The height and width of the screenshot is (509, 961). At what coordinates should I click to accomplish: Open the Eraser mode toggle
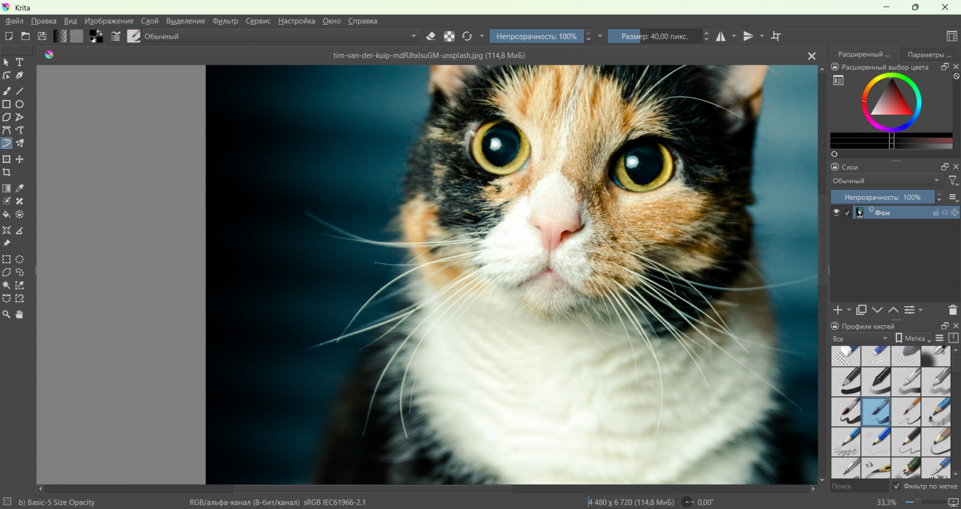(x=431, y=36)
